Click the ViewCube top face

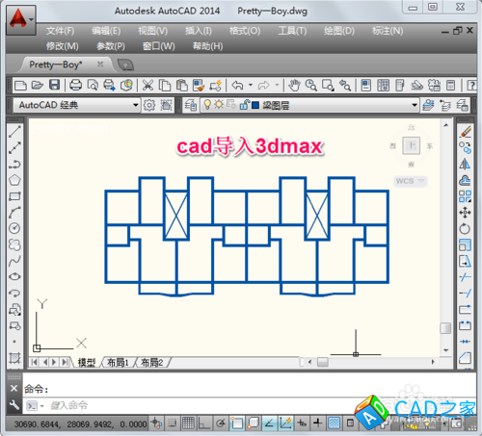pyautogui.click(x=411, y=145)
